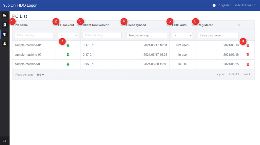Open Client synced date range picker
Screen dimensions: 260x145
[147, 35]
